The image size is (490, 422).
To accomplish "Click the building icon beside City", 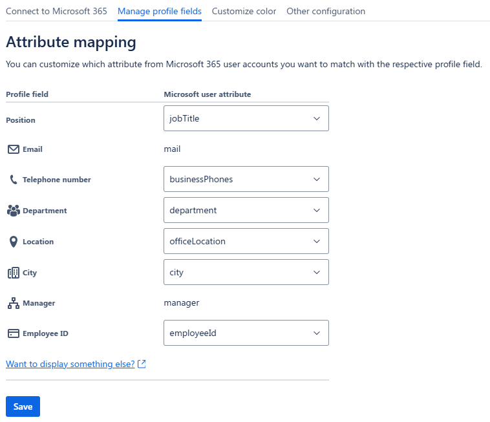I will click(13, 273).
